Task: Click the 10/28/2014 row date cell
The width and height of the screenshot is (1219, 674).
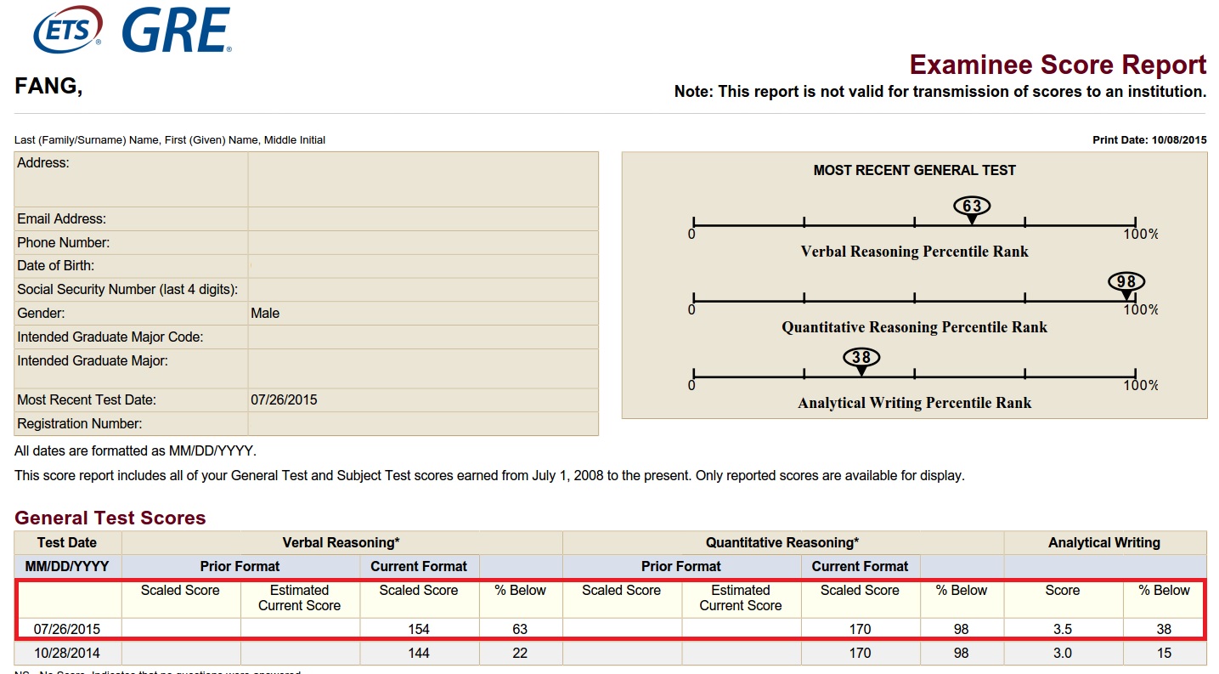Action: coord(67,653)
